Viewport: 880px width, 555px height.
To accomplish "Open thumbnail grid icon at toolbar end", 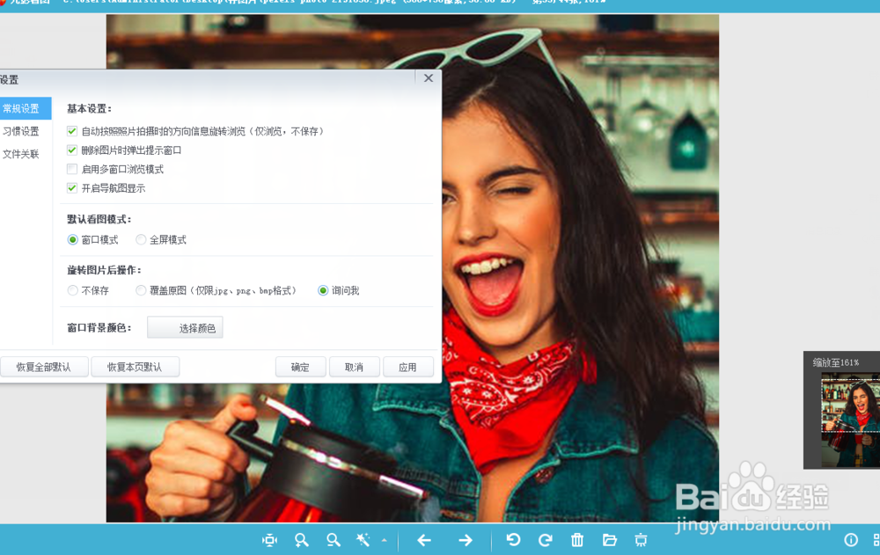I will tap(876, 540).
